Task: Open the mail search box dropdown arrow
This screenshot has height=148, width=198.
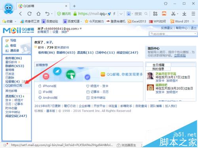Action: coord(195,34)
